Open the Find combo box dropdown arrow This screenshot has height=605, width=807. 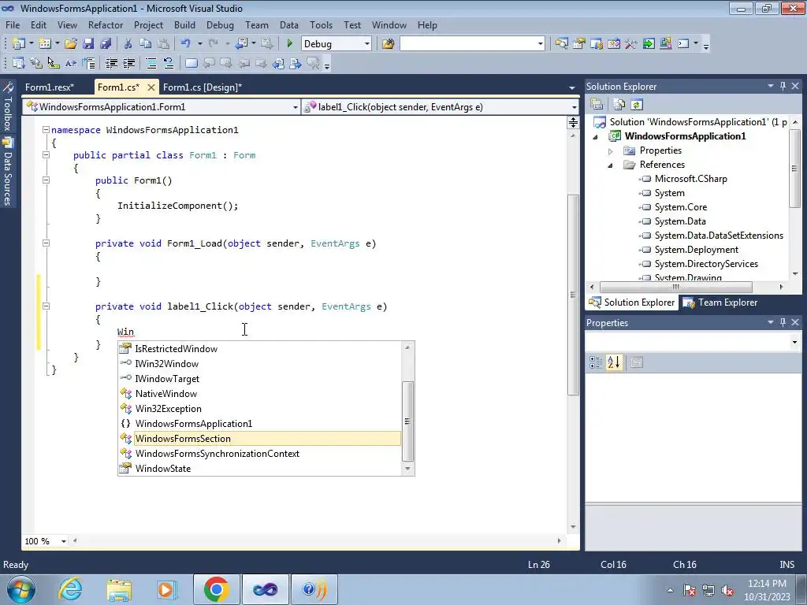541,44
